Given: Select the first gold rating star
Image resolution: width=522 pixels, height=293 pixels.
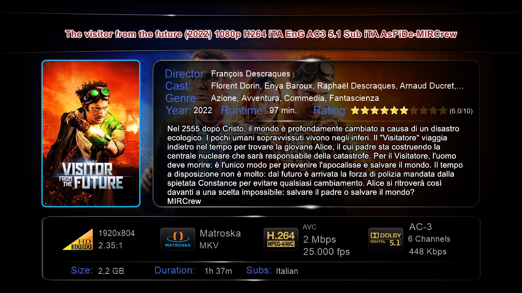Looking at the screenshot, I should click(355, 110).
